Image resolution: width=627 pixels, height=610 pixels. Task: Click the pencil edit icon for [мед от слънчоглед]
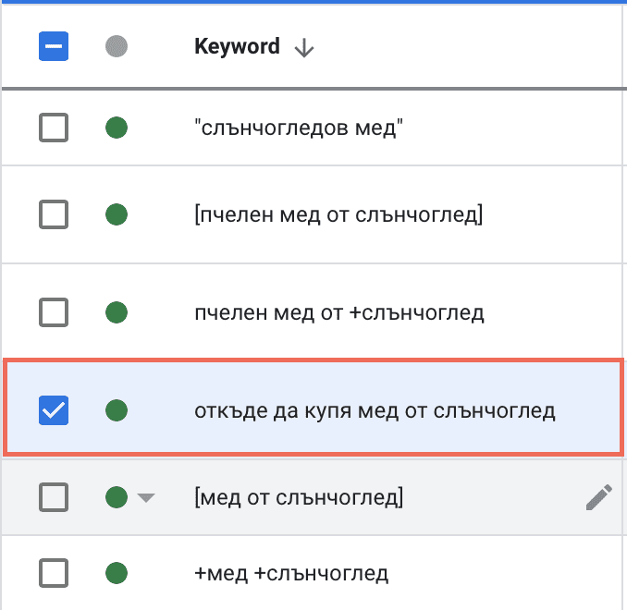599,499
